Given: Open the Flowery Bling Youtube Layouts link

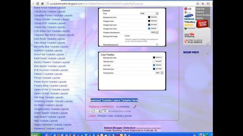Looking at the screenshot, I should (50, 86).
